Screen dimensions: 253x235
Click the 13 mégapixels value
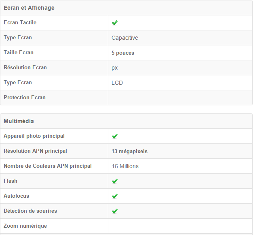130,151
